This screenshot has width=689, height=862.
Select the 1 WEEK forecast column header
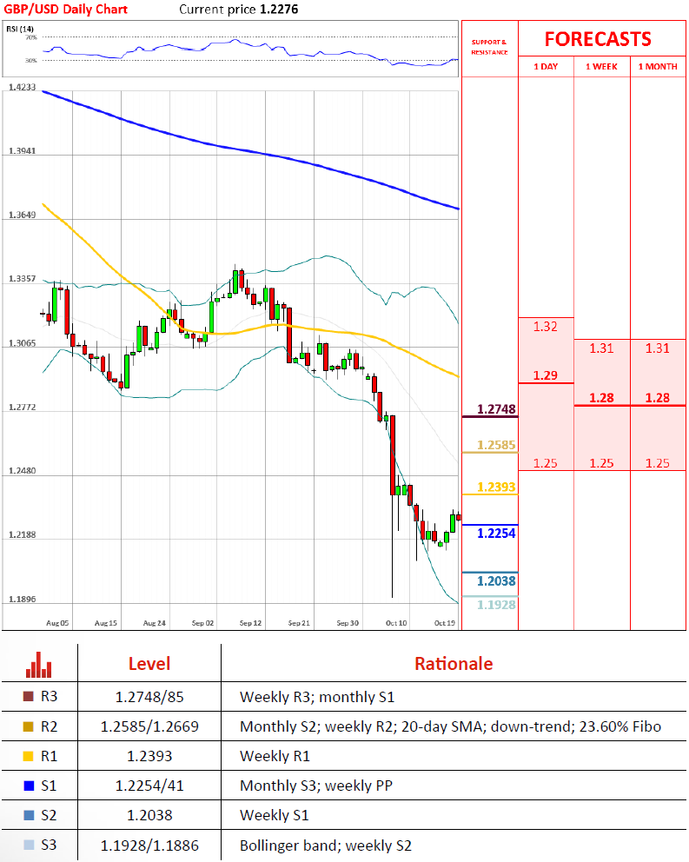(x=601, y=67)
